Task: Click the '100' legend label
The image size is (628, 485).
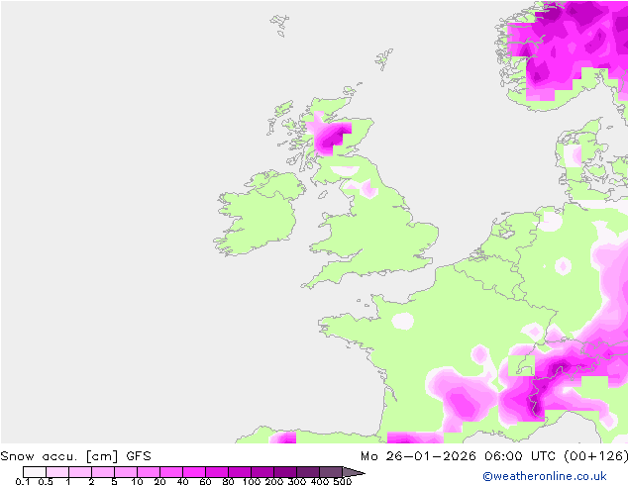Action: point(252,481)
